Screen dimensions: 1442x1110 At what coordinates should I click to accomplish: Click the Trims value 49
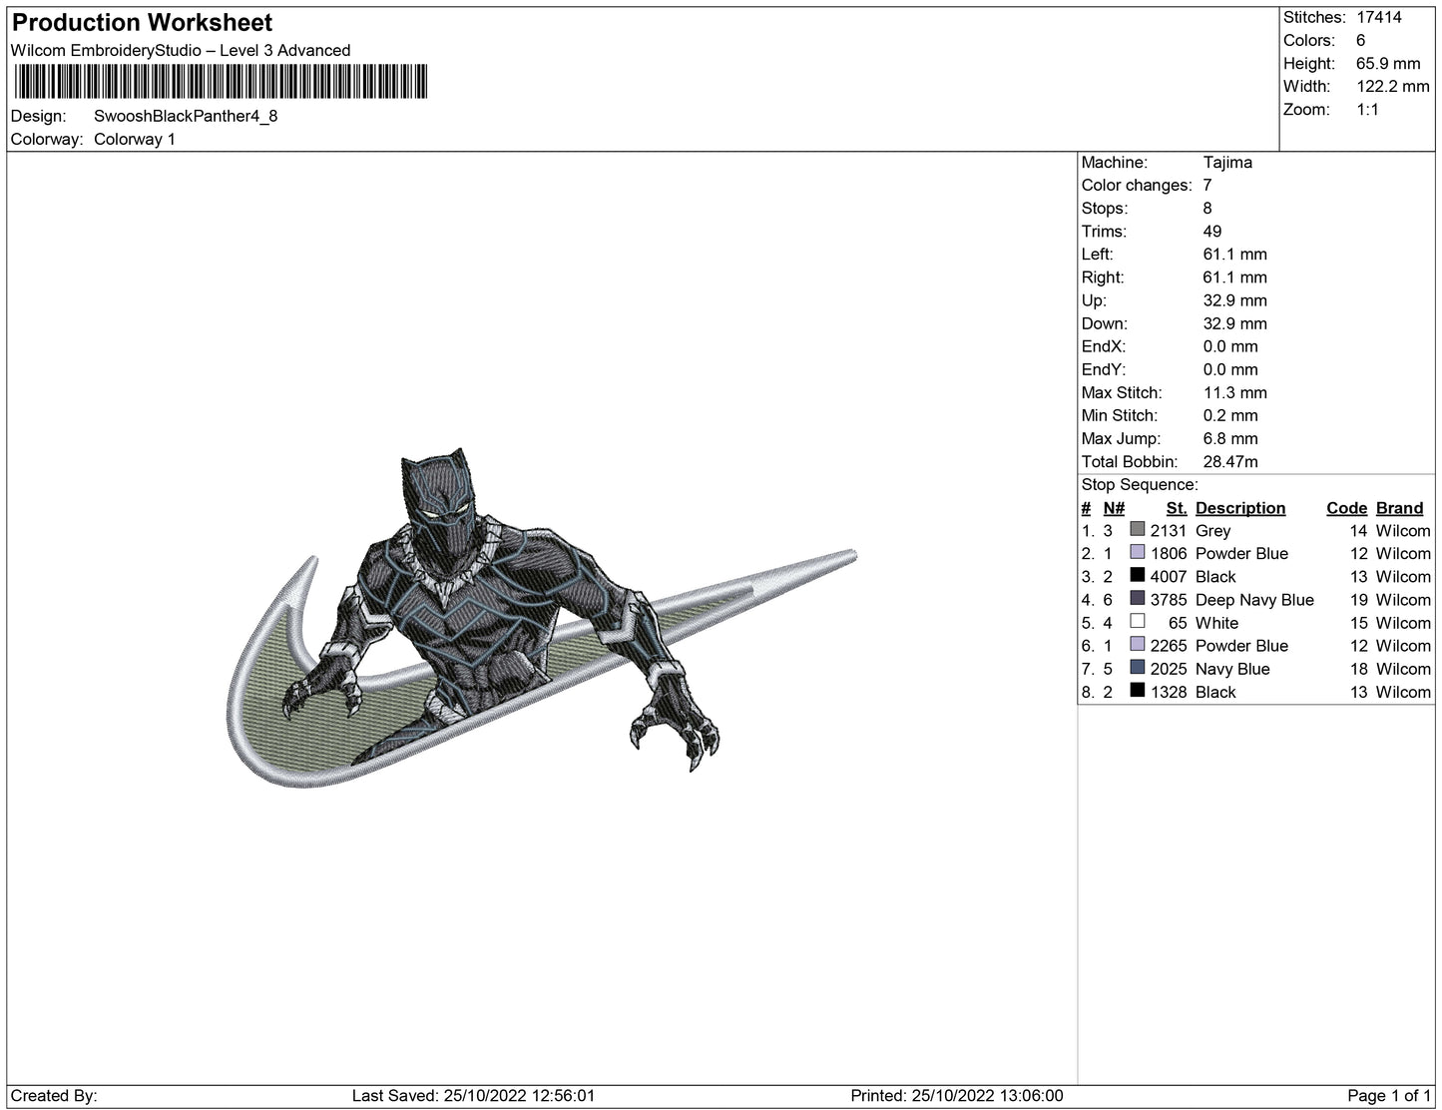1212,231
